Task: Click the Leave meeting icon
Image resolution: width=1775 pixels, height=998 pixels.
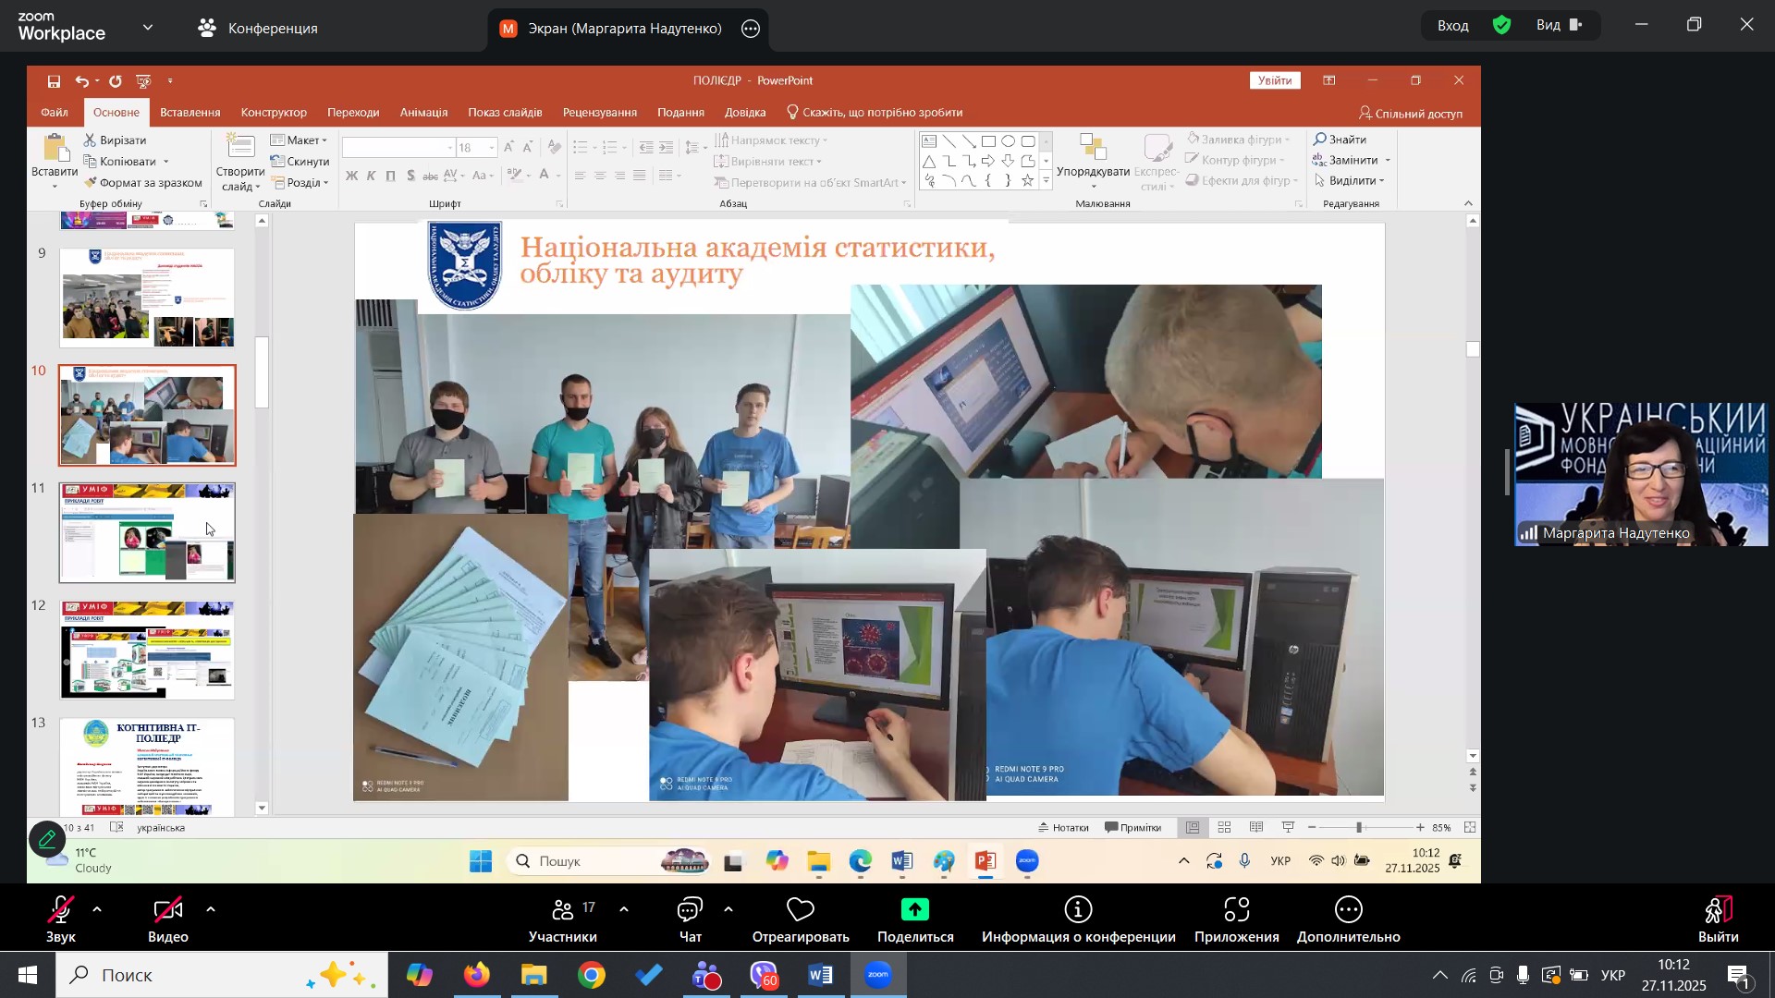Action: click(1718, 911)
